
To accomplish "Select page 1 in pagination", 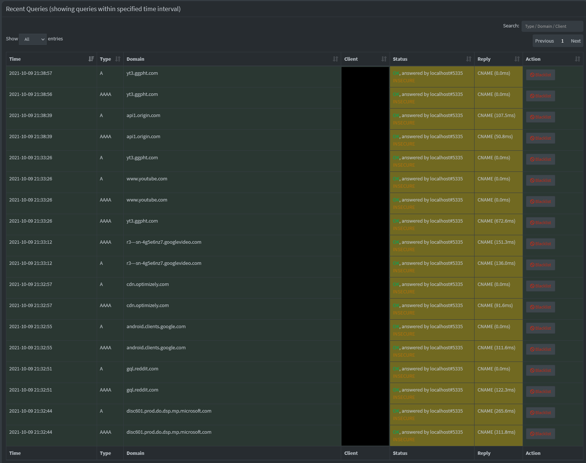I will 562,41.
